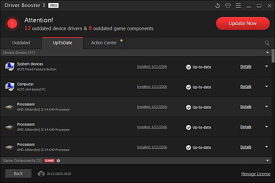Viewport: 275px width, 183px height.
Task: Open Details for System devices
Action: 246,66
